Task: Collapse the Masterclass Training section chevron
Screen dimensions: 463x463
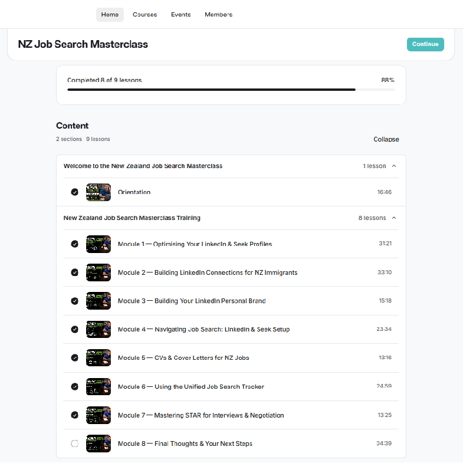Action: coord(394,218)
